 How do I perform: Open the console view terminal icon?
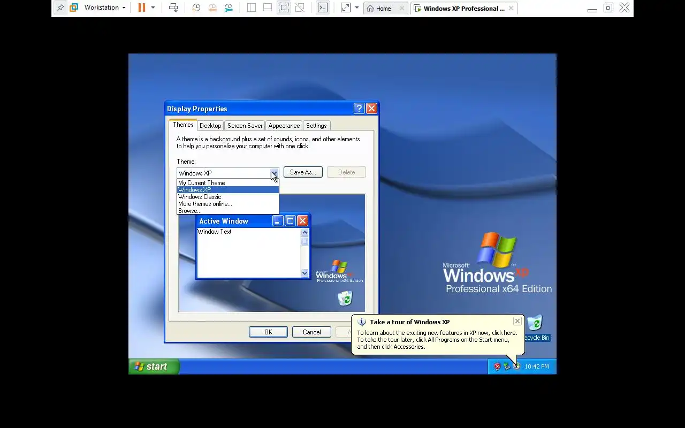point(323,8)
